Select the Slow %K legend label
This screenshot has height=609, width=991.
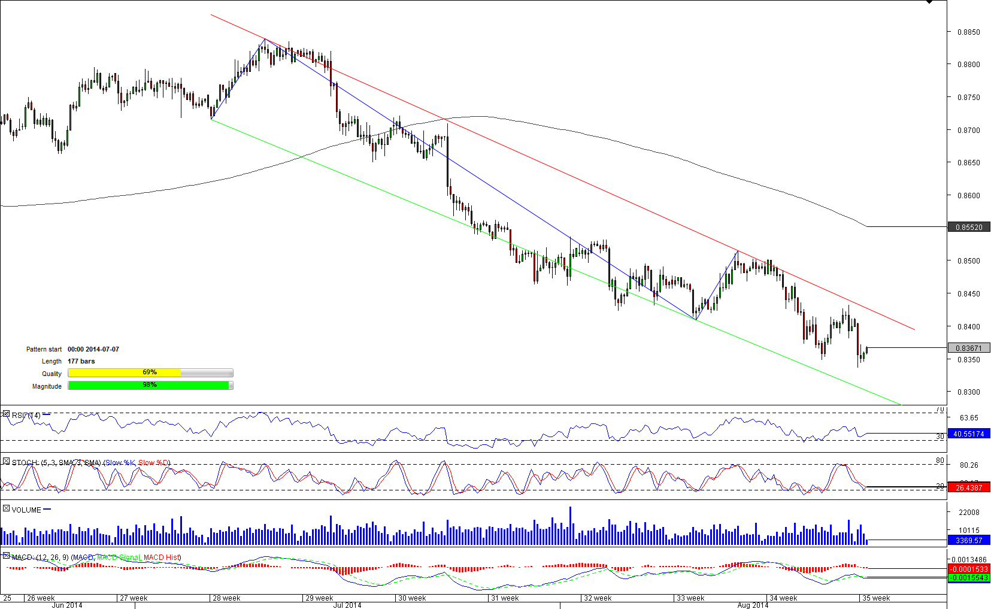[x=120, y=463]
